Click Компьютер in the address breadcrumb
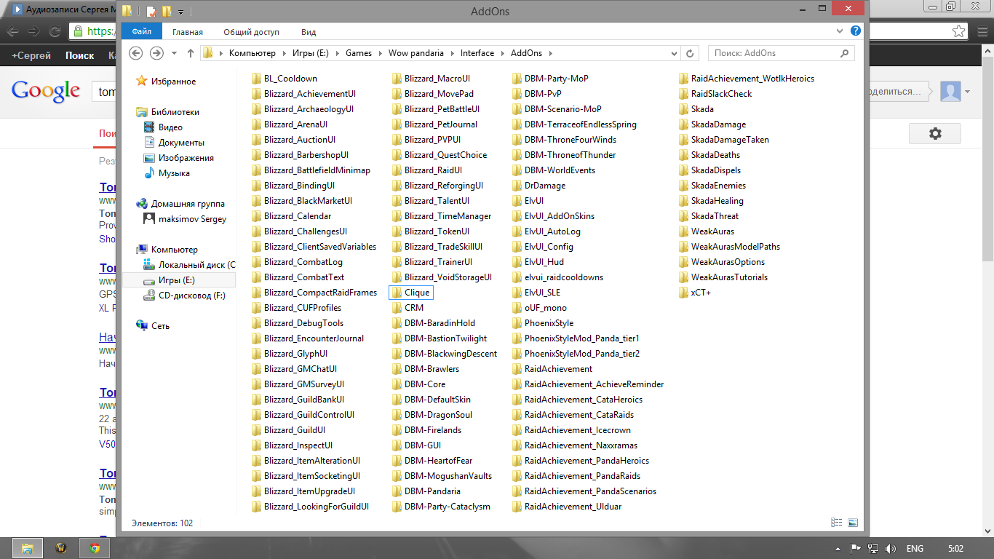The height and width of the screenshot is (559, 994). (x=253, y=53)
